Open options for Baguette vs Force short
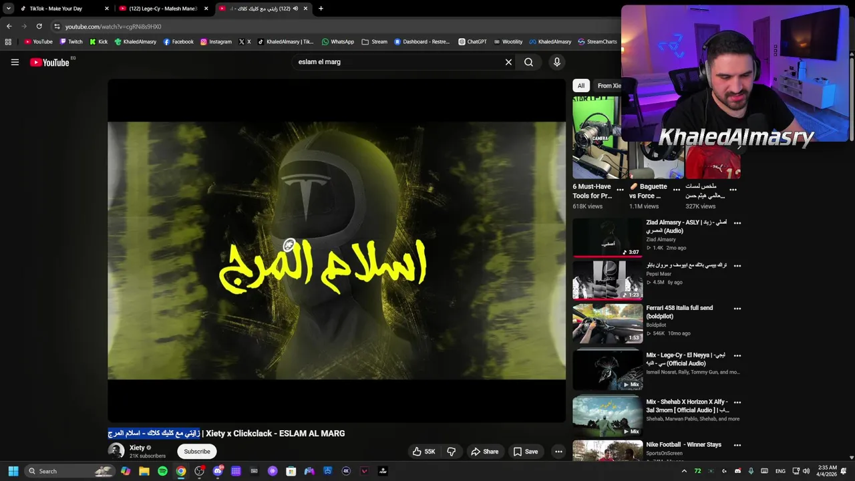Image resolution: width=855 pixels, height=481 pixels. pyautogui.click(x=676, y=190)
